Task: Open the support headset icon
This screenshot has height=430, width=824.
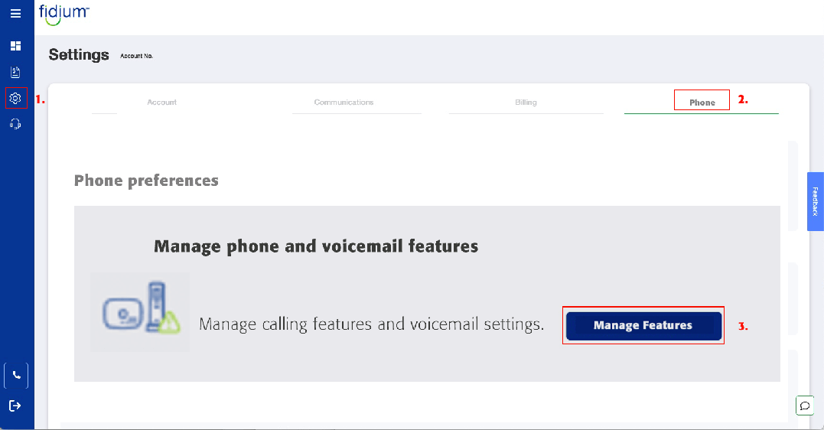Action: coord(15,124)
